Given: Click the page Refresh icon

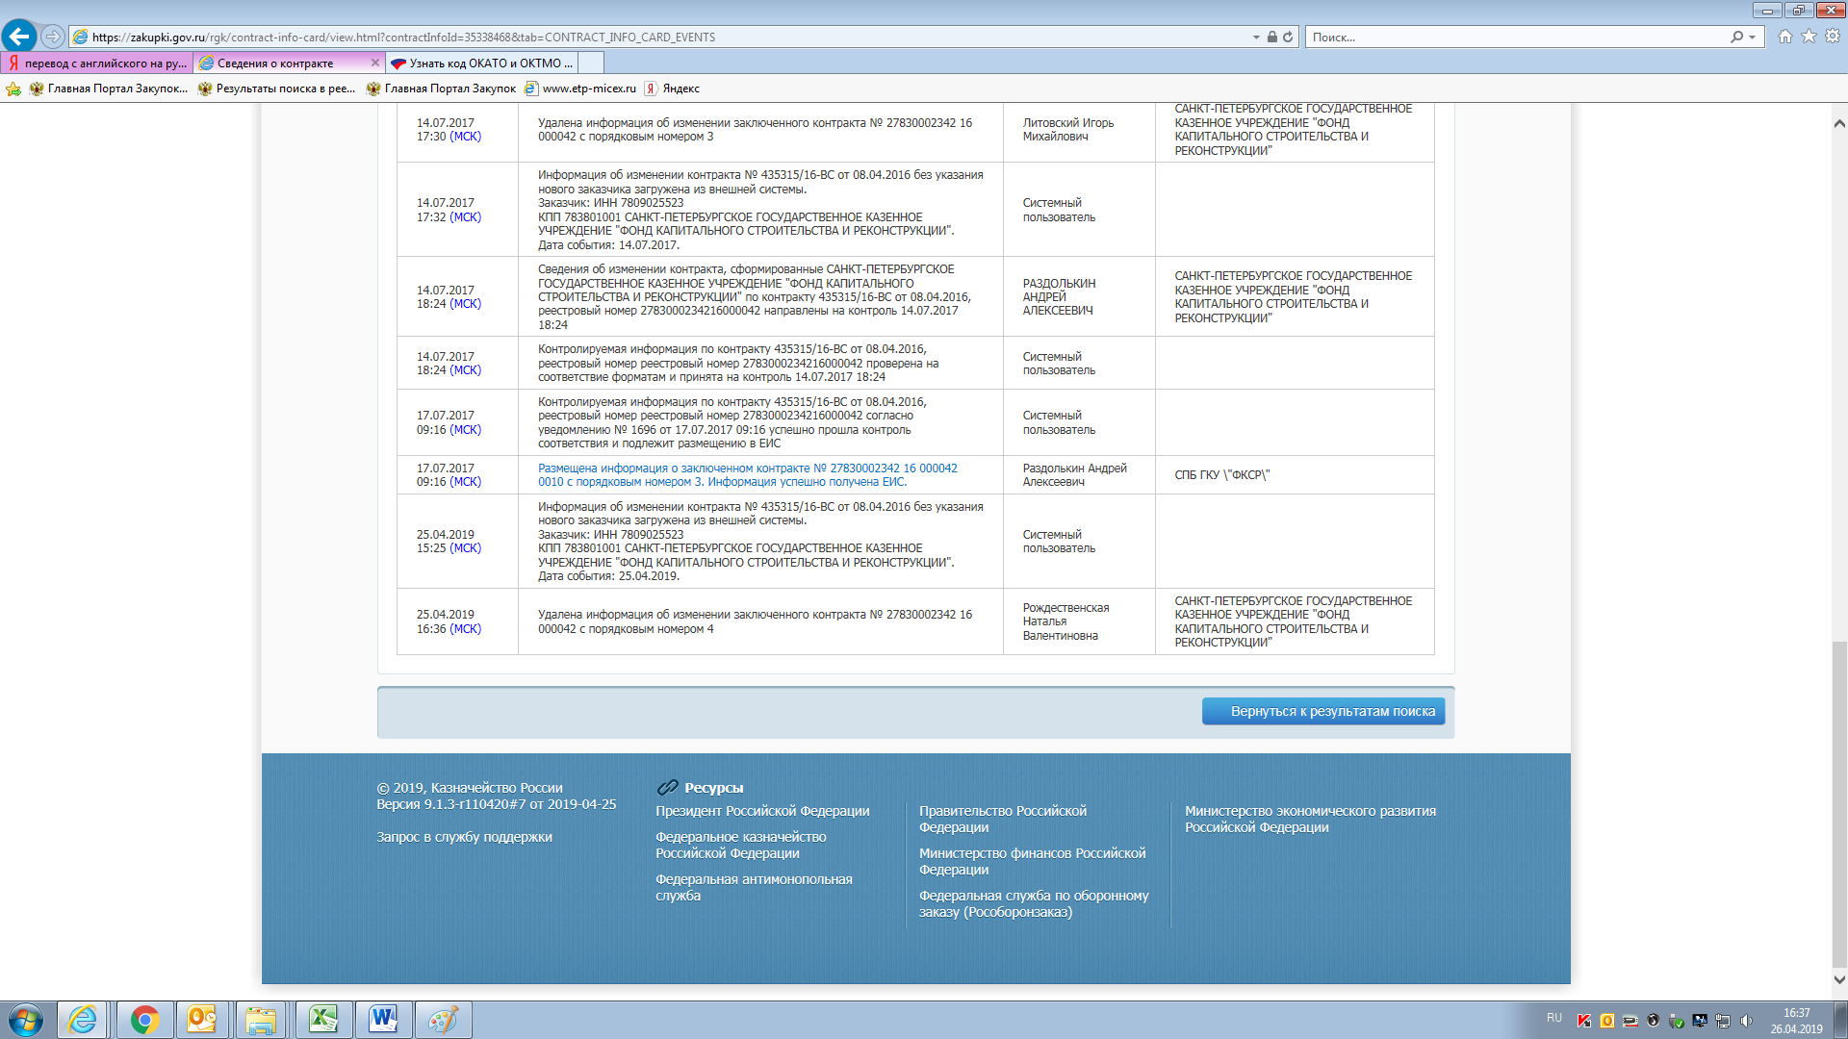Looking at the screenshot, I should click(1288, 37).
